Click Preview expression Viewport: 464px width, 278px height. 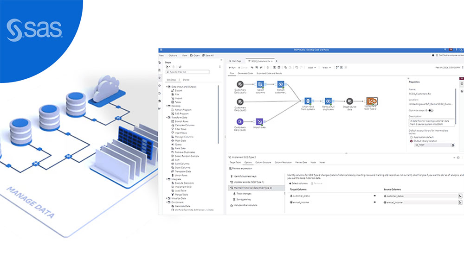[240, 169]
